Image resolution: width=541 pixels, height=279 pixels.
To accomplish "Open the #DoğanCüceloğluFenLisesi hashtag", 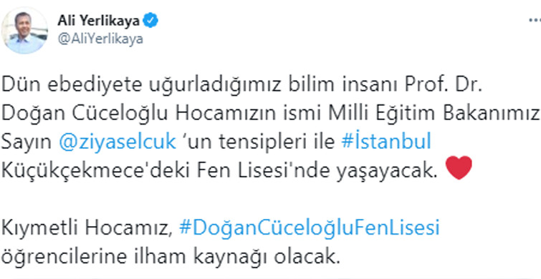I will point(310,229).
